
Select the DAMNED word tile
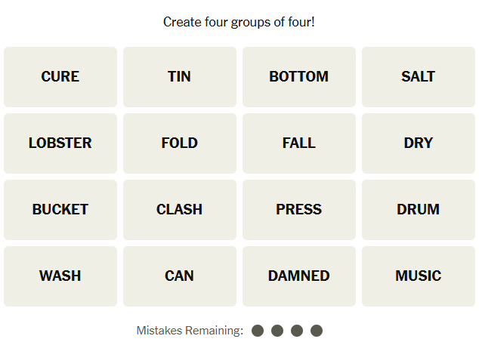(299, 276)
